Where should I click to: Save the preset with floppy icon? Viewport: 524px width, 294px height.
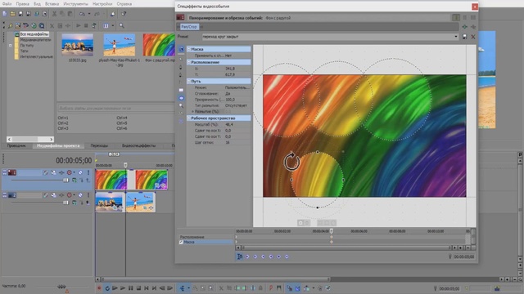pyautogui.click(x=464, y=37)
